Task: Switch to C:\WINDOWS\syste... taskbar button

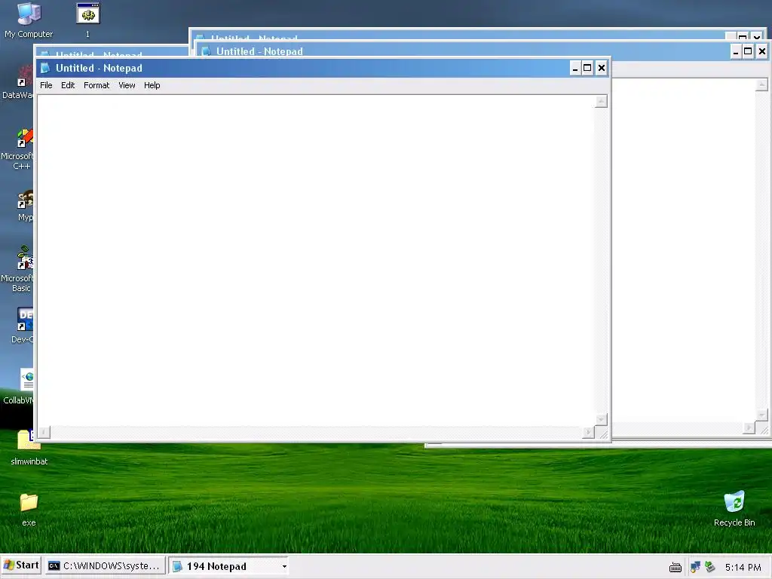Action: [x=104, y=566]
